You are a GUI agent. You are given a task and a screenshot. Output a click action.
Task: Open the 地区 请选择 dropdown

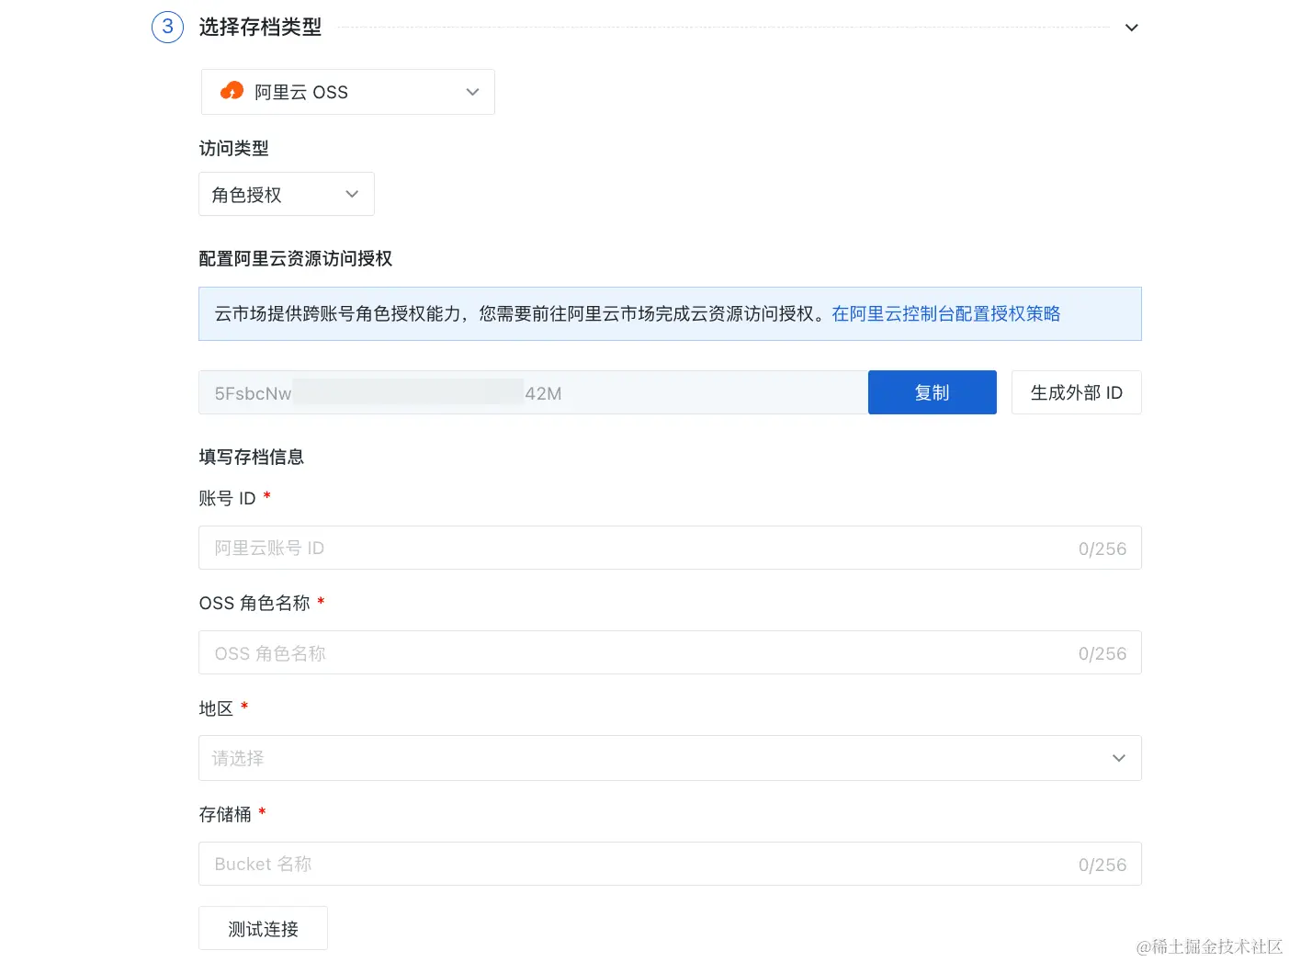coord(670,758)
